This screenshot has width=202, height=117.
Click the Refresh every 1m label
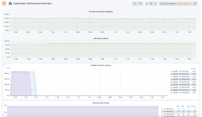click(x=184, y=4)
